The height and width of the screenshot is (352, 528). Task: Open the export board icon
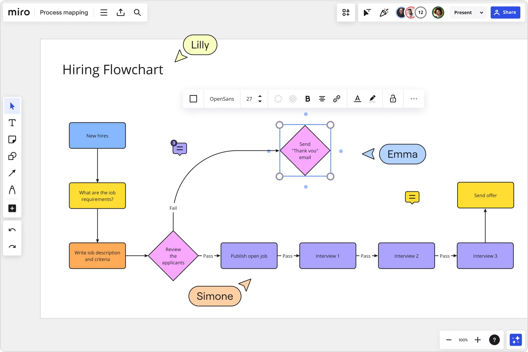pos(121,13)
